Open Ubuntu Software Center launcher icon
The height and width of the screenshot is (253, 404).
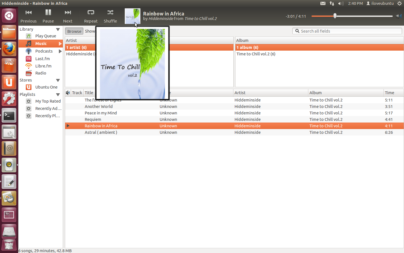pos(9,65)
